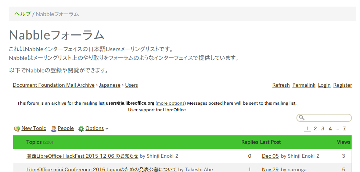
Task: Open LibreOffice mini Conference 2016 Japan topic
Action: click(101, 169)
